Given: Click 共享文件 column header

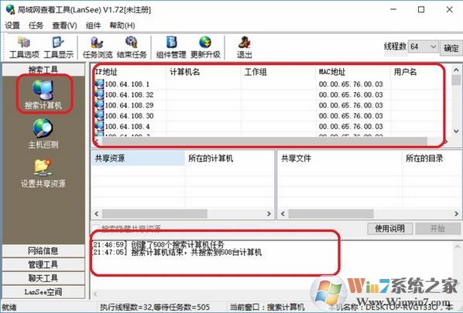Looking at the screenshot, I should point(340,158).
